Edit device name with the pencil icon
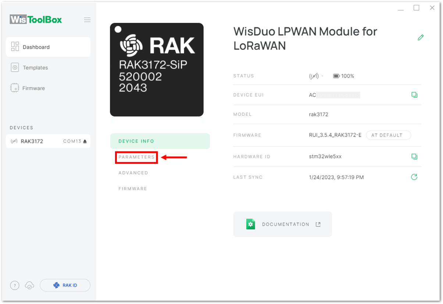The height and width of the screenshot is (304, 443). [421, 37]
